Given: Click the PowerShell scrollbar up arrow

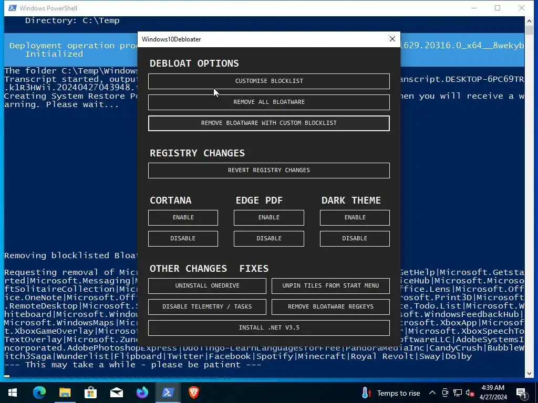Looking at the screenshot, I should pyautogui.click(x=529, y=20).
